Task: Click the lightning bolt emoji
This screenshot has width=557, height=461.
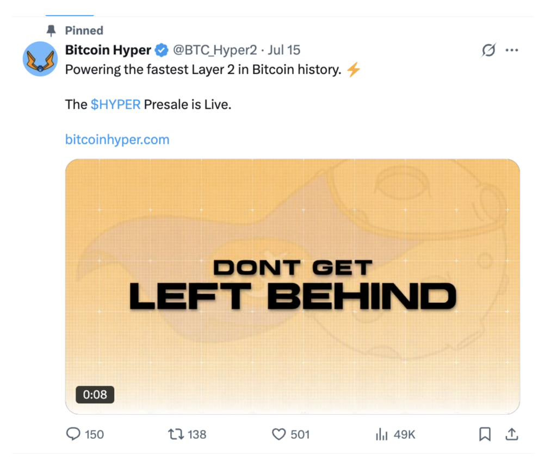Action: (x=354, y=70)
